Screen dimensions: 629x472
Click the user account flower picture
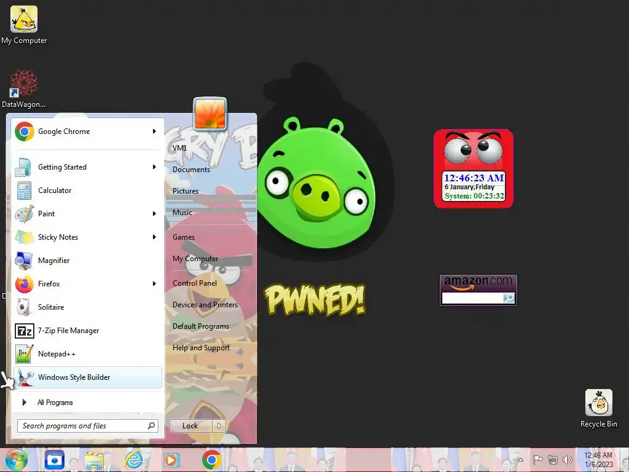[210, 114]
